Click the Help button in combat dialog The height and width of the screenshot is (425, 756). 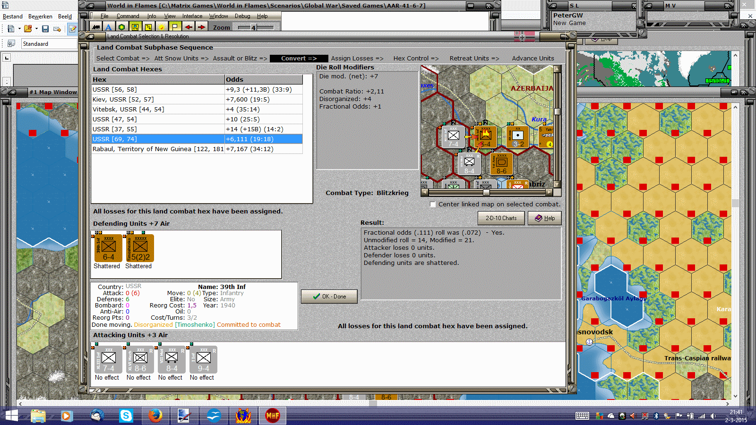545,218
